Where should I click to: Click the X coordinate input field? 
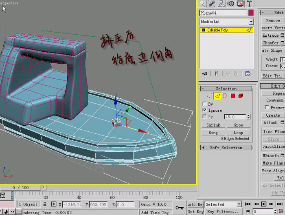coord(72,204)
